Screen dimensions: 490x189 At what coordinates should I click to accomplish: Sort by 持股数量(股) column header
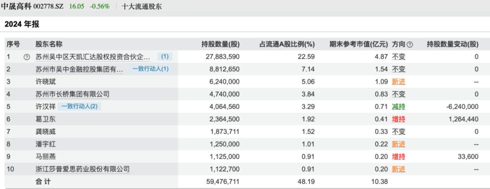(220, 44)
